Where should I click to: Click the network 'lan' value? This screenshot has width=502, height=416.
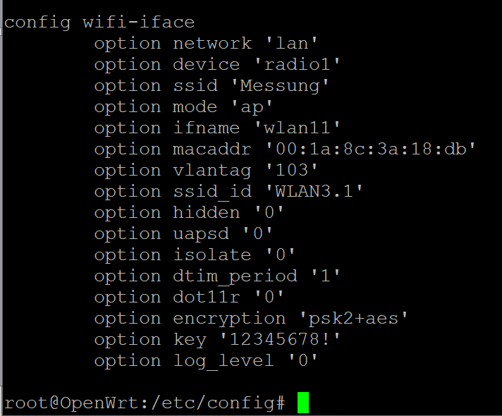(292, 43)
